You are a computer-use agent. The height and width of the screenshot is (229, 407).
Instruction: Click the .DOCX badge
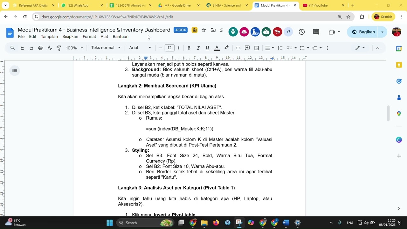coord(181,30)
